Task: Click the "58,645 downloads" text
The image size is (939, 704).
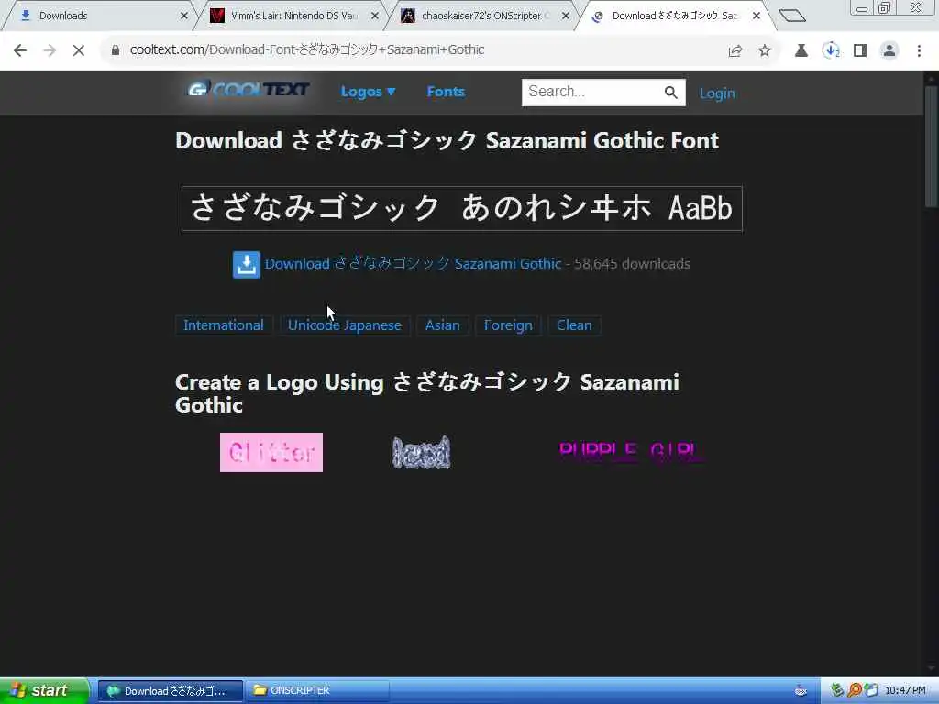Action: click(x=632, y=264)
